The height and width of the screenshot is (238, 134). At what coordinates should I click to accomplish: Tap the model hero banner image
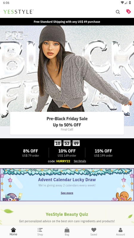point(67,69)
